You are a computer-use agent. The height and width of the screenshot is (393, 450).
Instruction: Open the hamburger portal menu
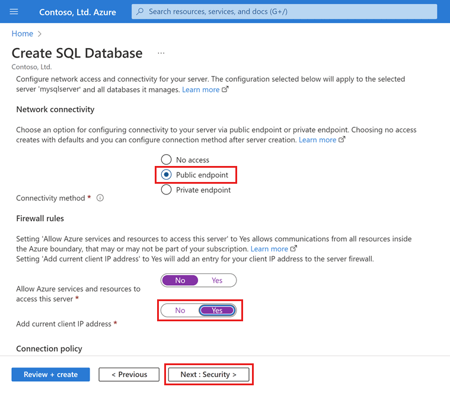pyautogui.click(x=14, y=11)
